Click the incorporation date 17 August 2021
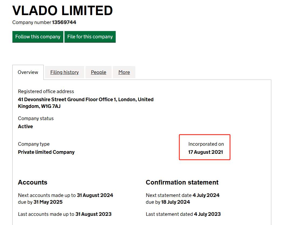Screen dimensions: 281x225 (205, 152)
